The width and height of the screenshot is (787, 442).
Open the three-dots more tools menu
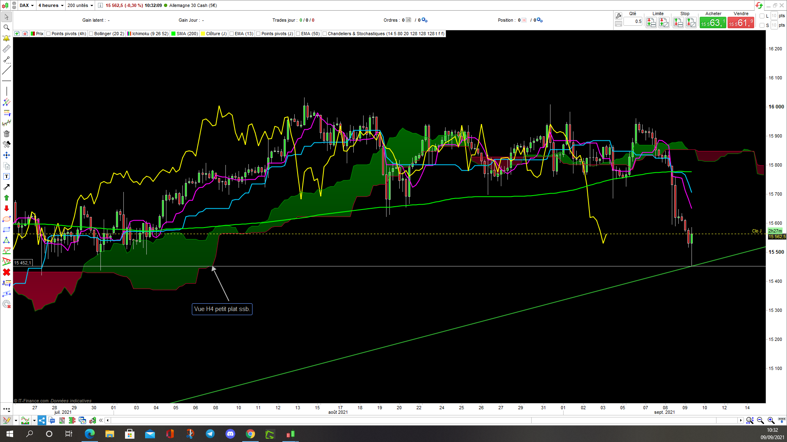coord(7,409)
